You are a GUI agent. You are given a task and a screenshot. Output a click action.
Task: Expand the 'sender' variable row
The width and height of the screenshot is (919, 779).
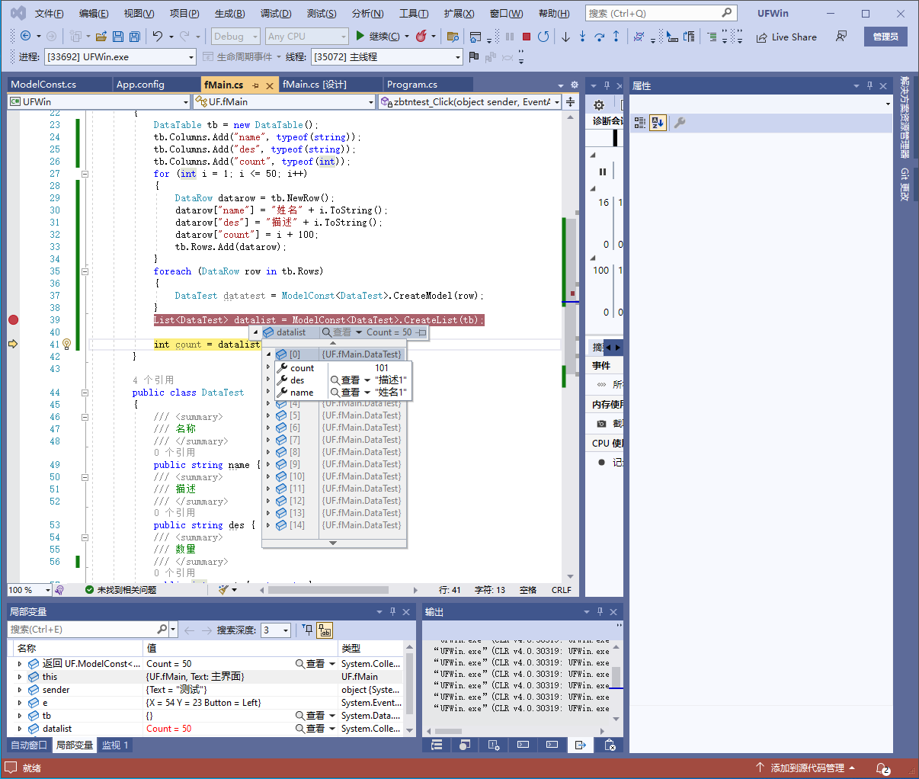[20, 690]
